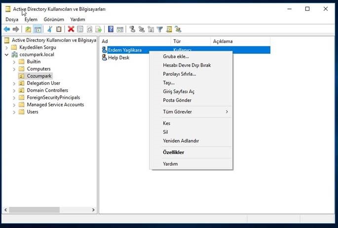Choose Kes from the context menu
This screenshot has height=228, width=338.
pos(191,123)
